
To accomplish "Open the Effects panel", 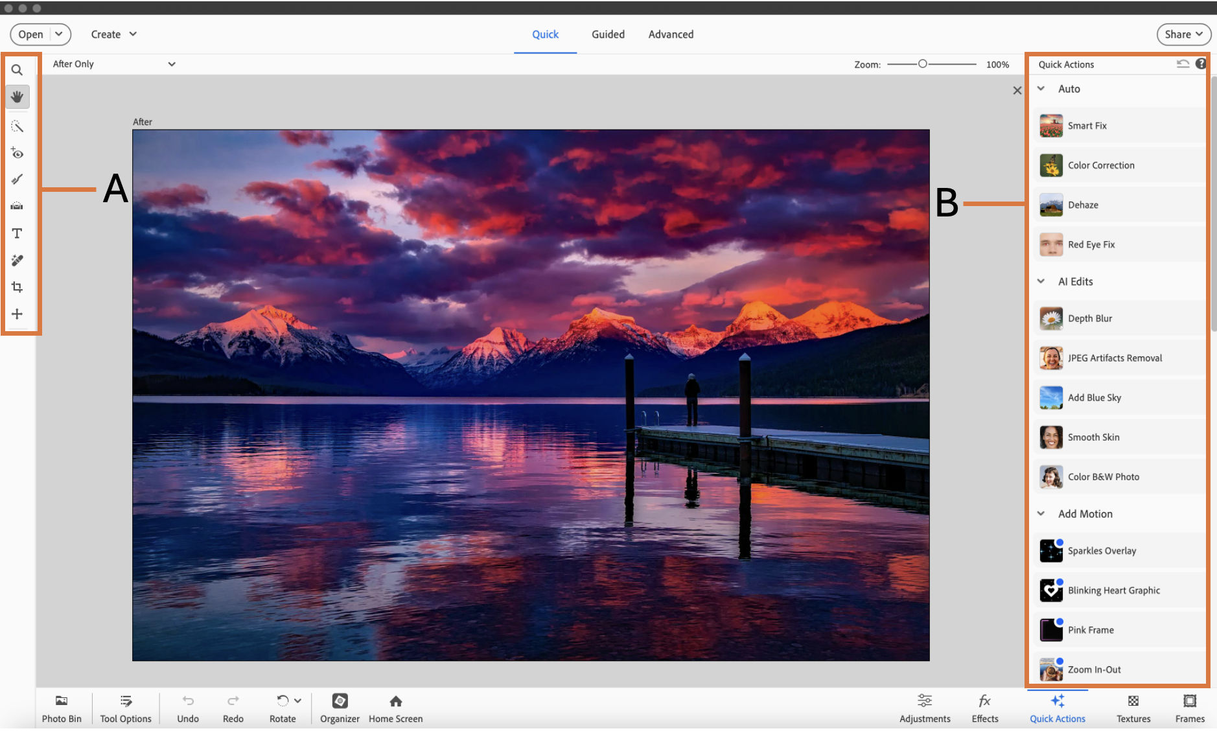I will [x=985, y=709].
